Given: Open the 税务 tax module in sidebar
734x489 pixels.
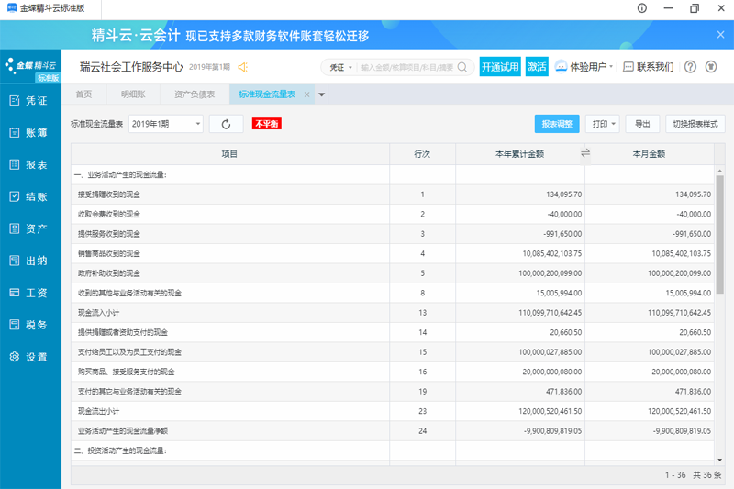Looking at the screenshot, I should click(30, 325).
